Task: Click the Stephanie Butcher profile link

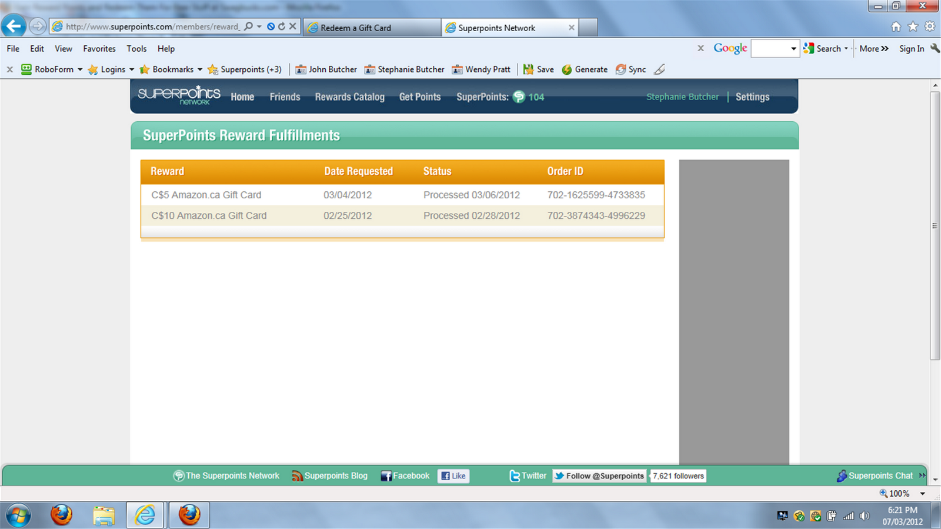Action: [682, 97]
